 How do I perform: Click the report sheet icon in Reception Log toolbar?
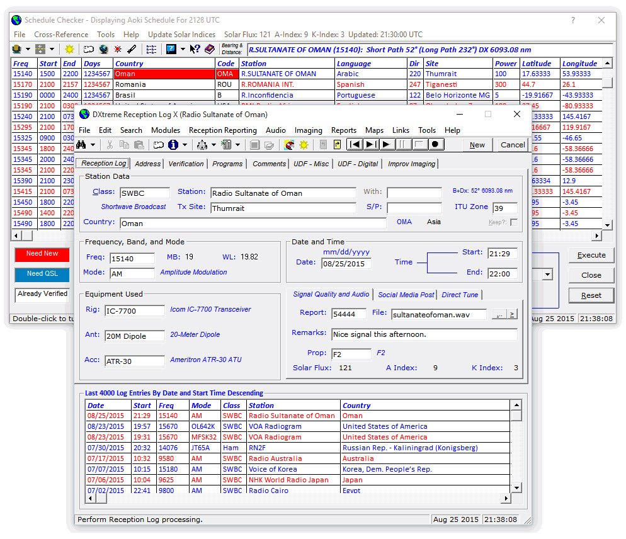coord(226,145)
